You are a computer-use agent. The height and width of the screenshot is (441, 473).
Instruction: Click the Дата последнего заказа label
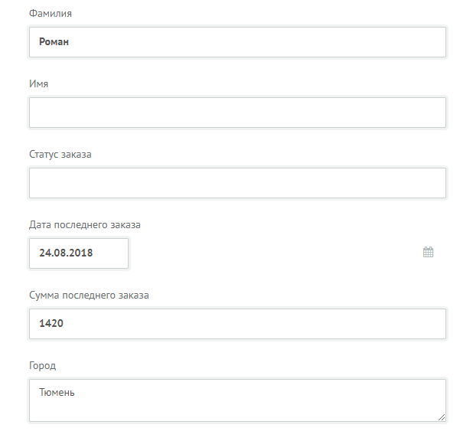pos(85,225)
